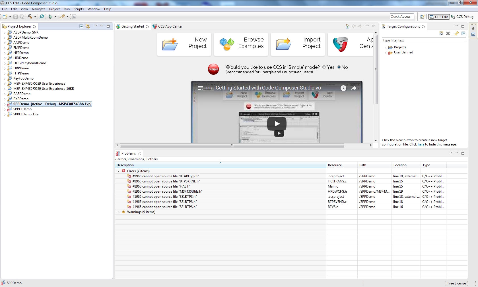478x287 pixels.
Task: Open the Browse Examples tile
Action: (241, 44)
